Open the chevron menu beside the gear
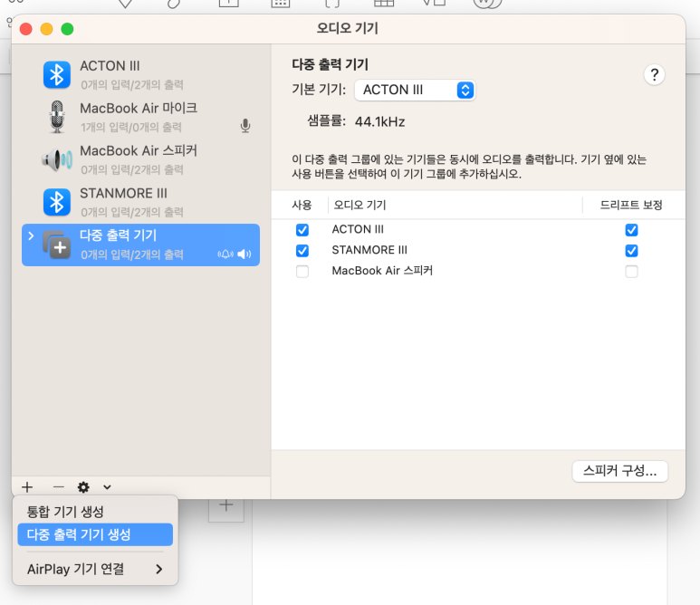The width and height of the screenshot is (700, 605). (x=107, y=487)
